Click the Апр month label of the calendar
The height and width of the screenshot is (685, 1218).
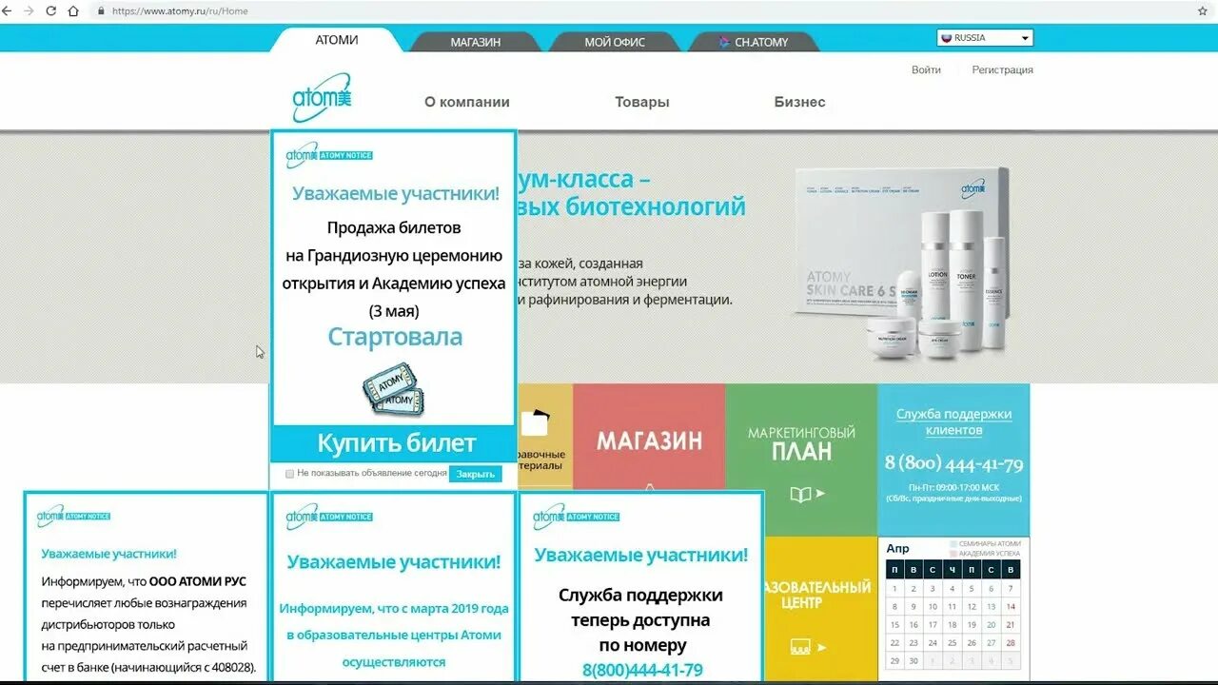pyautogui.click(x=897, y=548)
